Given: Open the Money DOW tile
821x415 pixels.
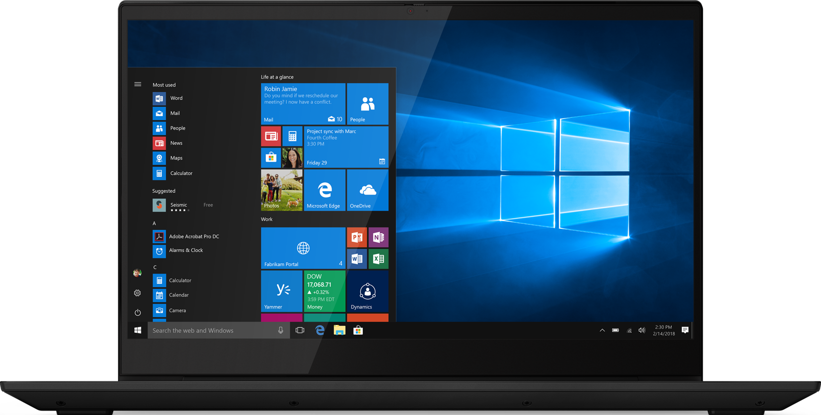Looking at the screenshot, I should (x=325, y=291).
